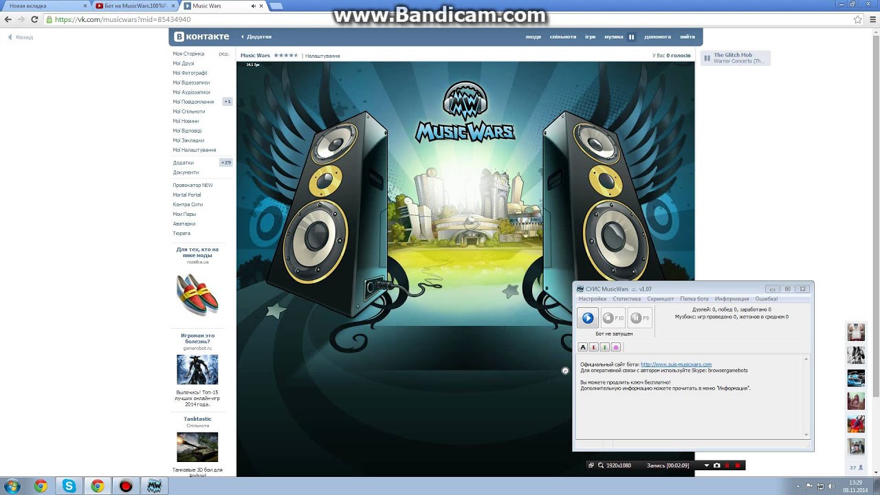Open Налаштування next to Music Wars title

pos(322,56)
